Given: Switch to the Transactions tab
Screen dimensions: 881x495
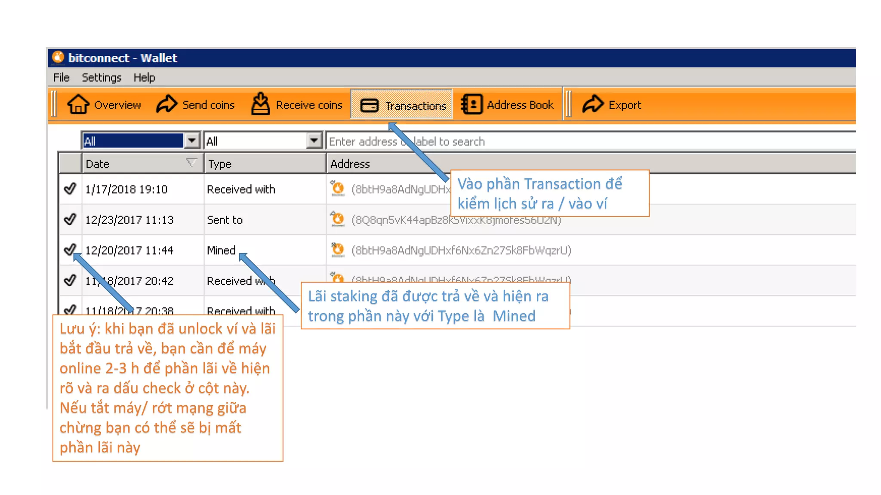Looking at the screenshot, I should point(401,104).
